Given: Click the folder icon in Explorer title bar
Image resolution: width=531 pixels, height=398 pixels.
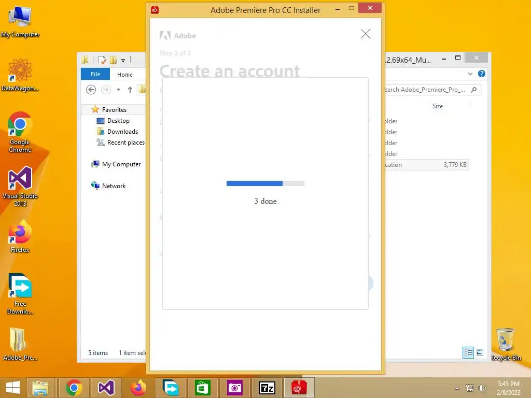Looking at the screenshot, I should point(85,60).
